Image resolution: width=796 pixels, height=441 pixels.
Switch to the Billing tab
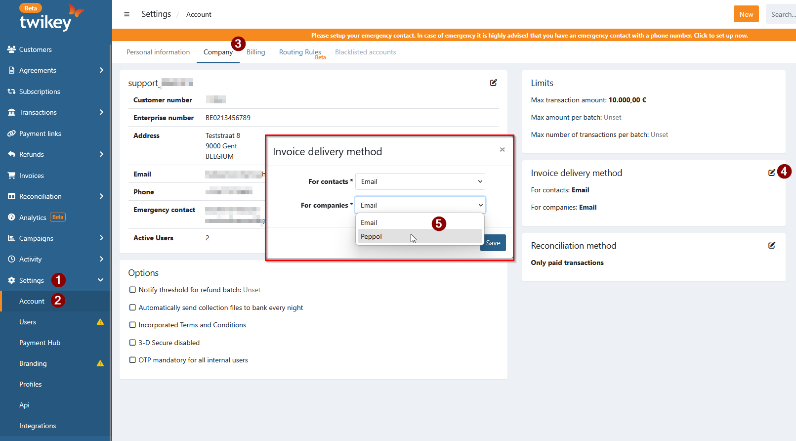pos(255,52)
